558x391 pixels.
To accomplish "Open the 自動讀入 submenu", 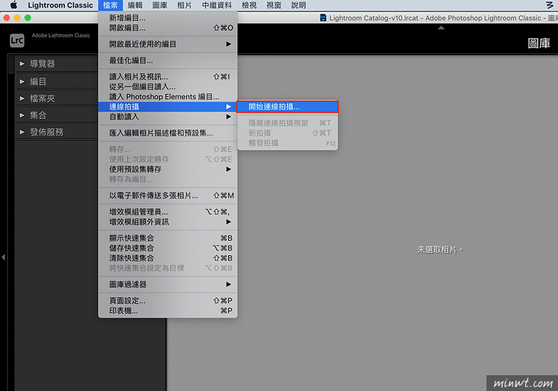I will (x=167, y=116).
